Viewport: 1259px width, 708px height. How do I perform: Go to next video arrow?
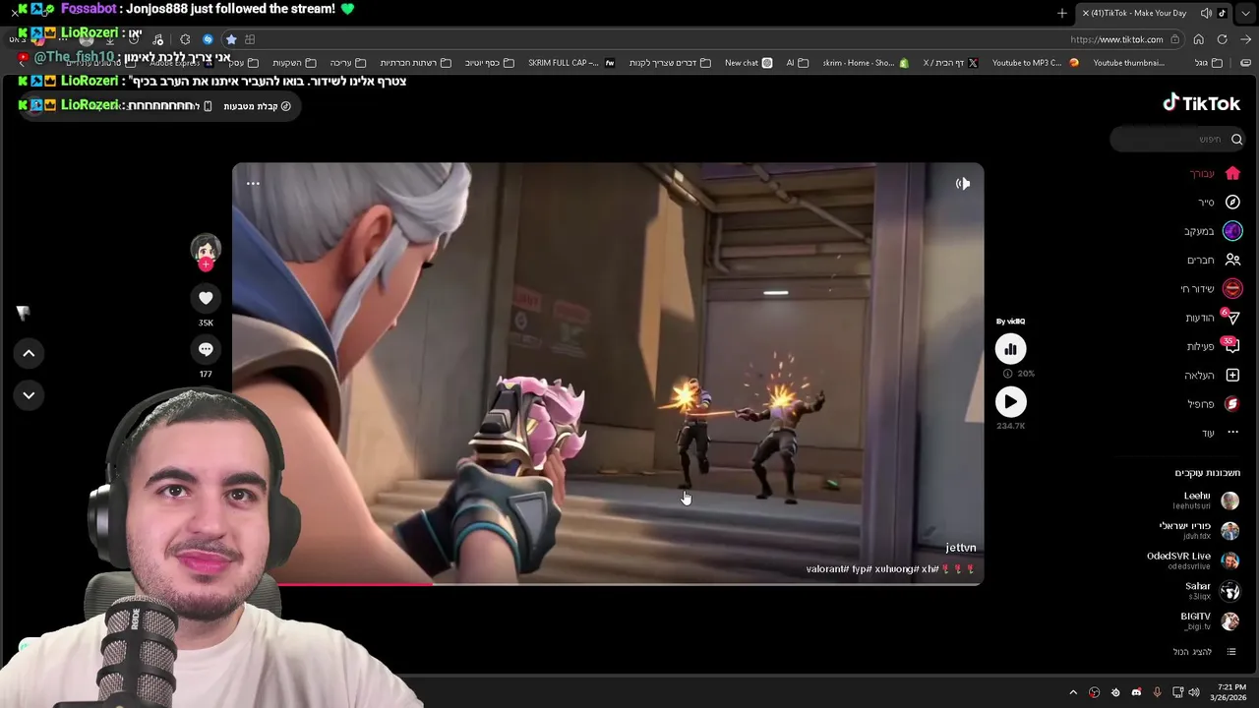point(29,395)
